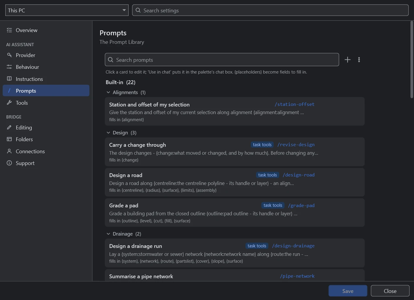Open the Grade a pad prompt card
Viewport: 414px width, 300px height.
pos(235,213)
